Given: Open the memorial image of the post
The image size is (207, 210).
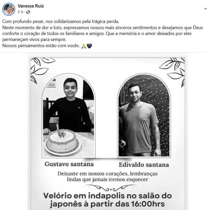Looking at the screenshot, I should point(108,131).
